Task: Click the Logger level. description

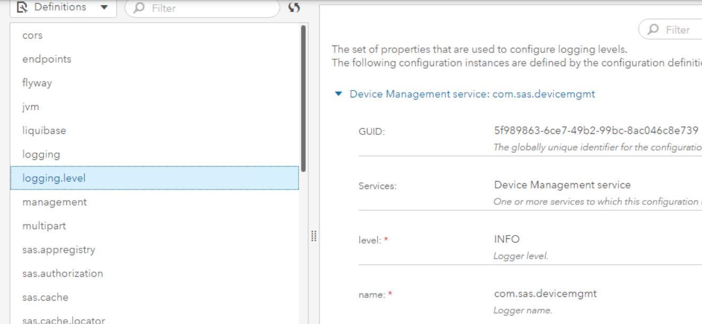Action: point(521,256)
